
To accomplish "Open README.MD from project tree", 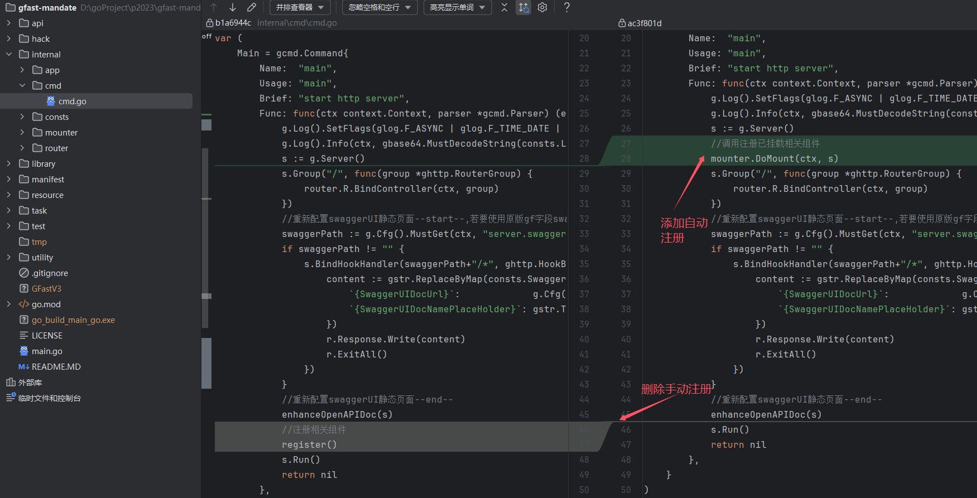I will click(56, 366).
